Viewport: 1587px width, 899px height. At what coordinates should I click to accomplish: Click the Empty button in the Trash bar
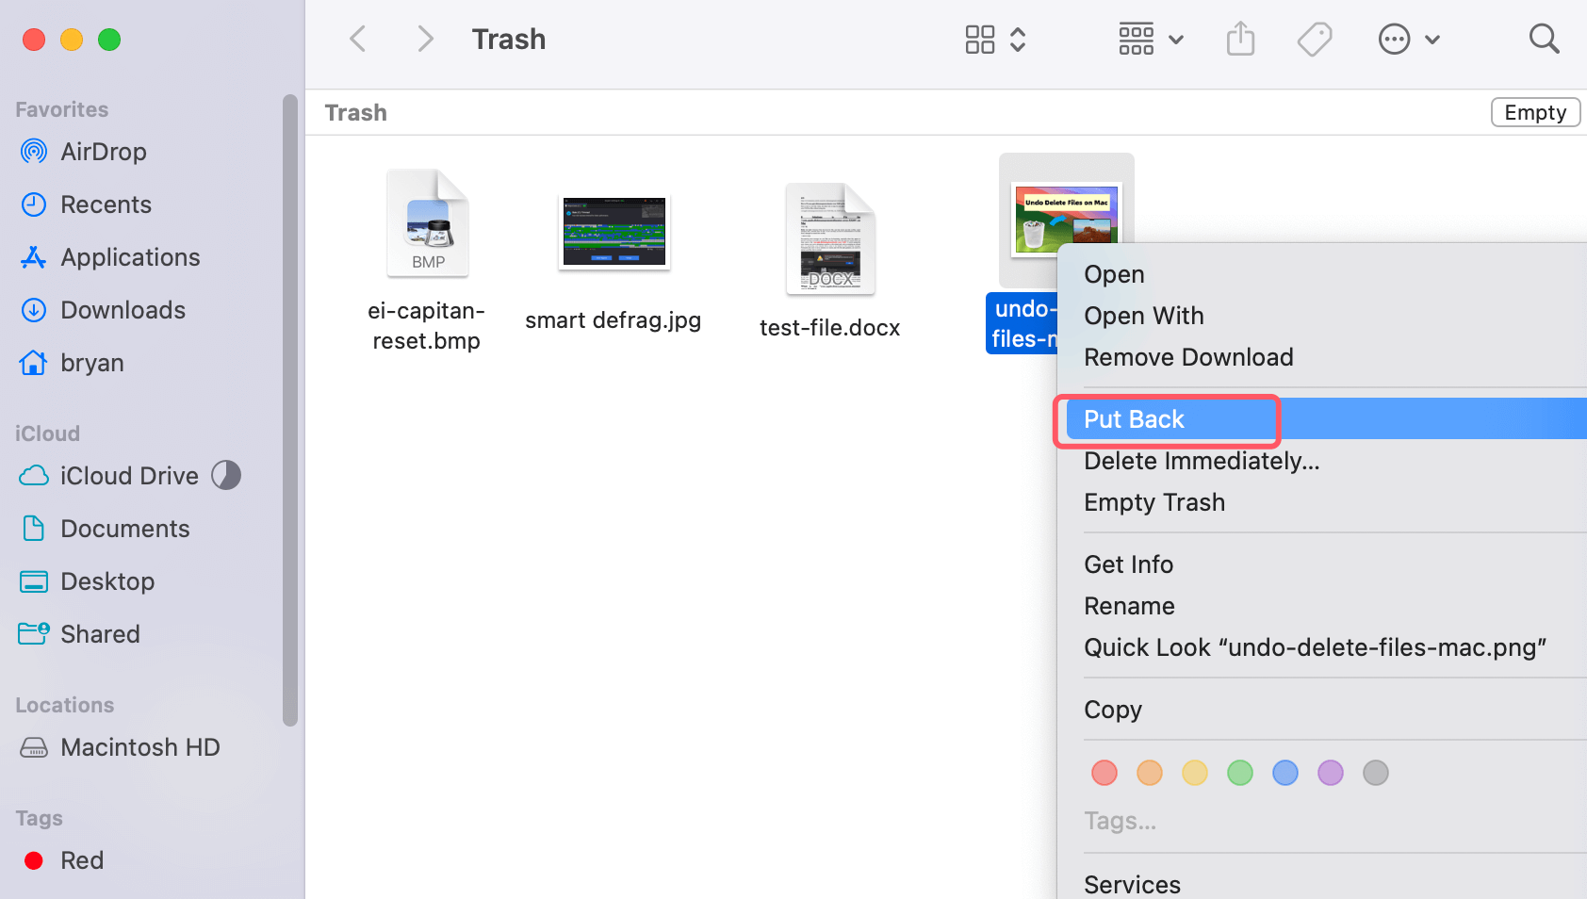[1535, 112]
